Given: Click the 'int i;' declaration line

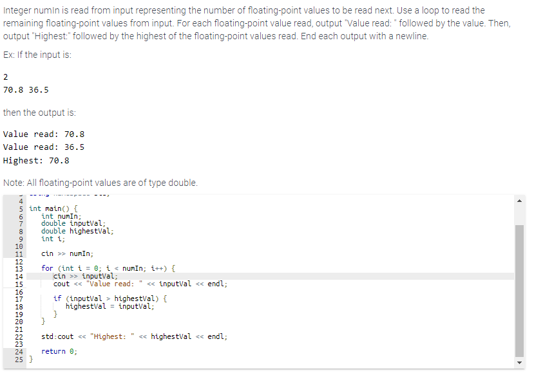Looking at the screenshot, I should pos(53,239).
